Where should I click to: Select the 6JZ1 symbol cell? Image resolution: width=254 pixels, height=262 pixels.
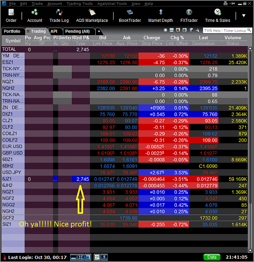pyautogui.click(x=13, y=179)
